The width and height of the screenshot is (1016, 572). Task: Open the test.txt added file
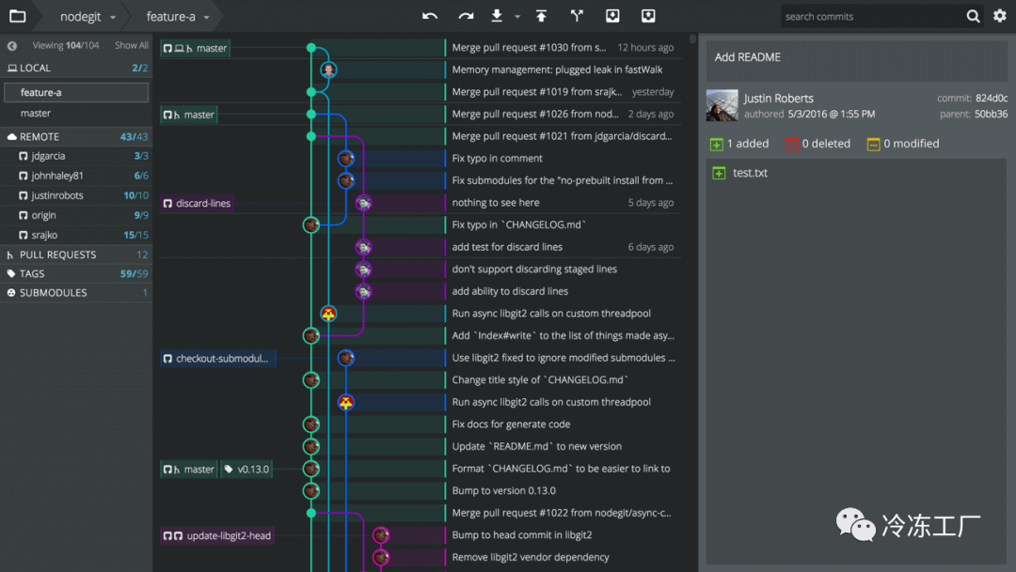click(750, 173)
